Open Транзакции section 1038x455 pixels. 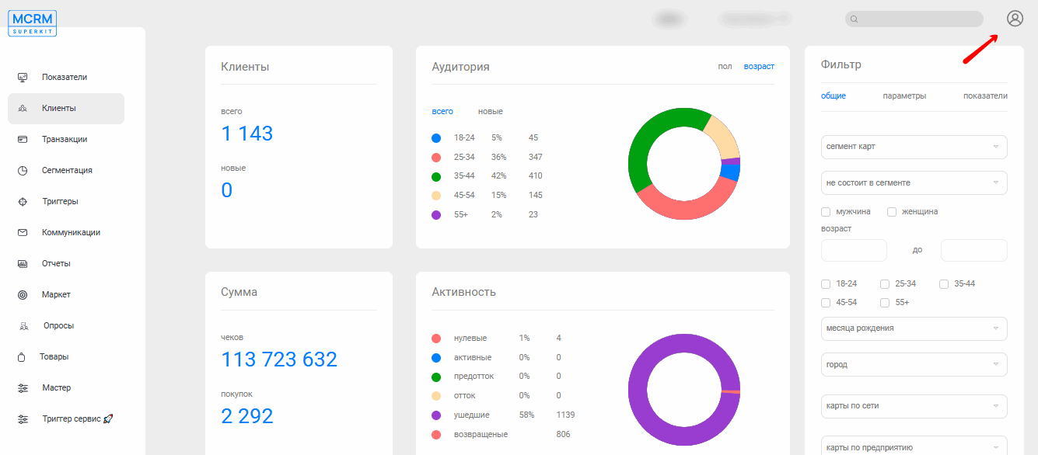pos(65,140)
